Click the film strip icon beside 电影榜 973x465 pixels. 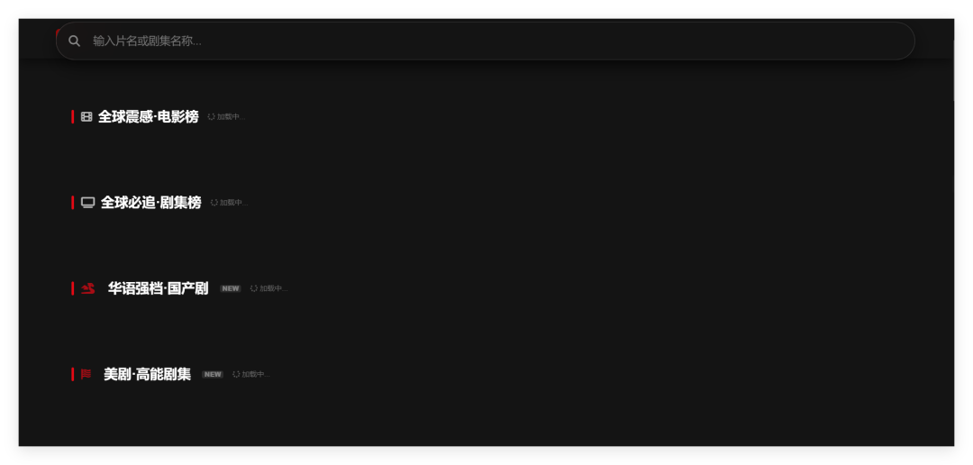86,117
